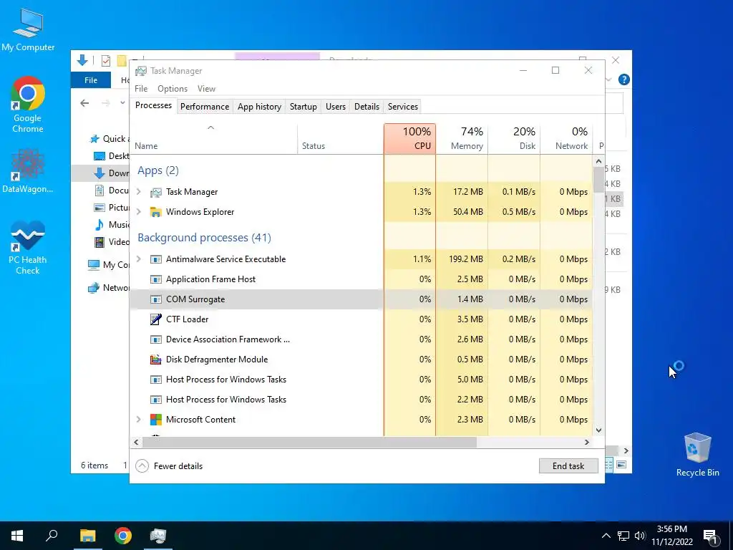This screenshot has height=550, width=733.
Task: Sort processes by Network column
Action: (566, 139)
